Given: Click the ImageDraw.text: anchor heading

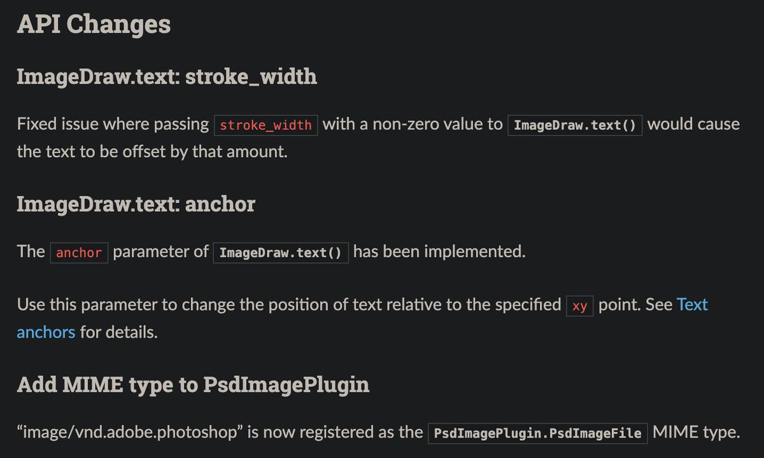Looking at the screenshot, I should [136, 204].
